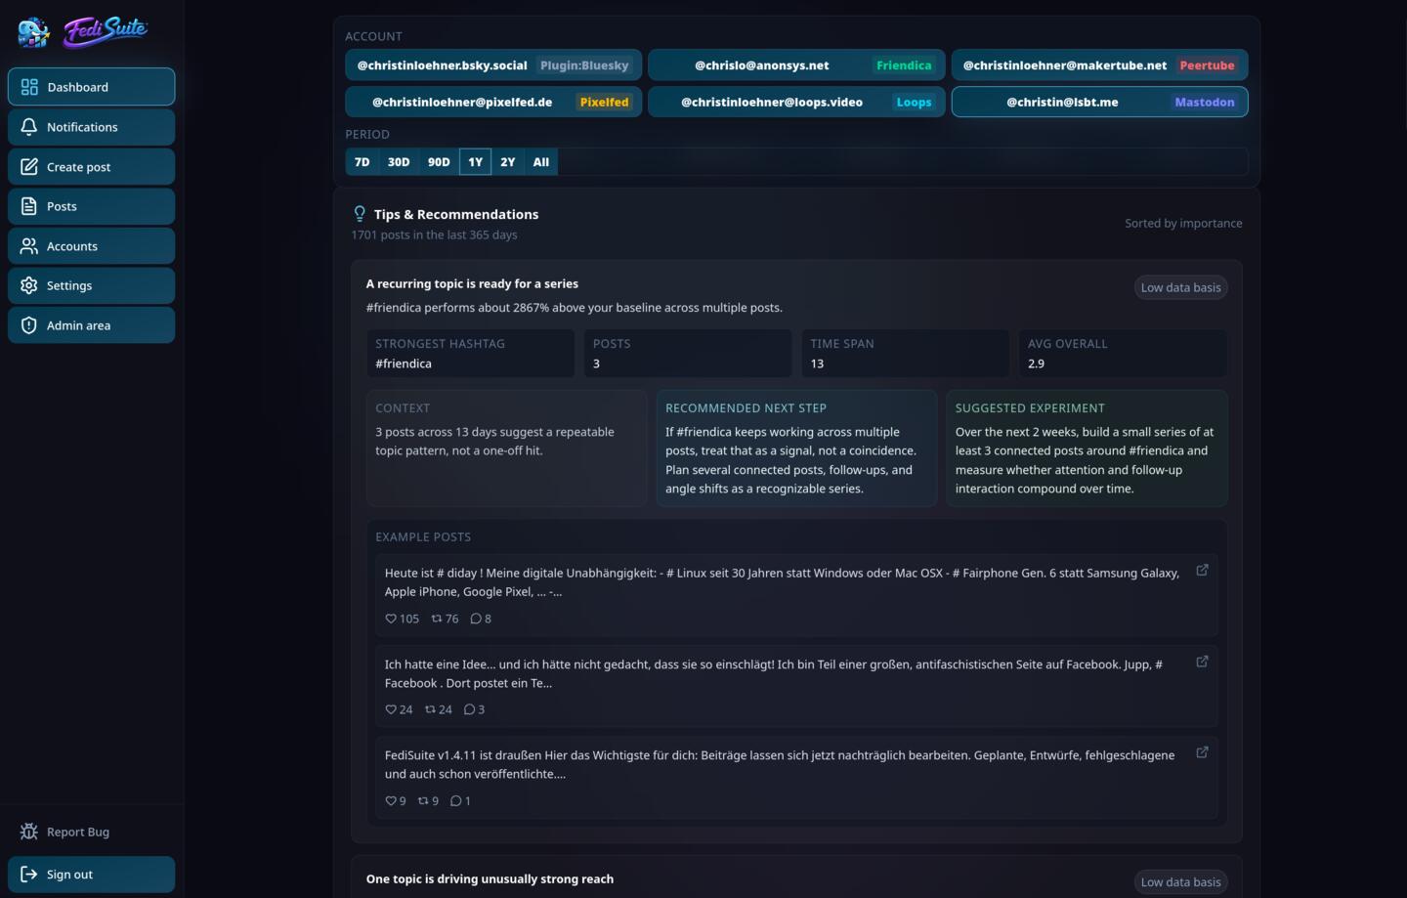Click 'One topic is driving unusually strong reach' heading

pos(490,878)
